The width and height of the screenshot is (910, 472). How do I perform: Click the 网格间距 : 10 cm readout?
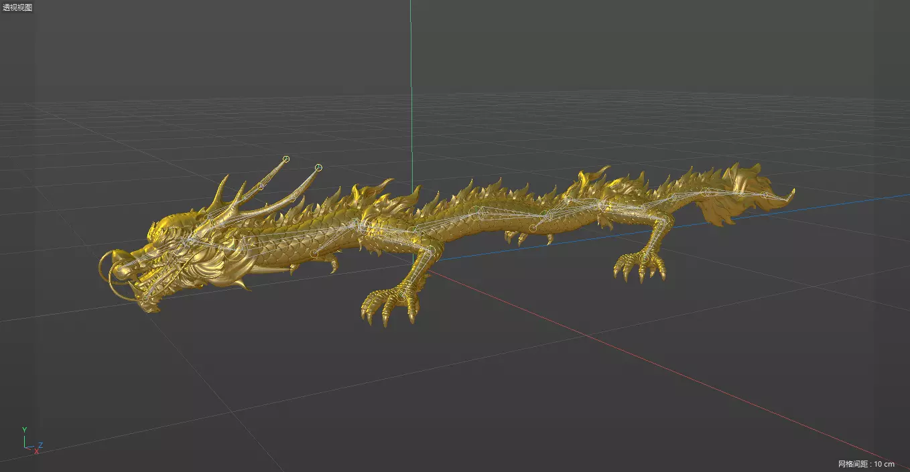(x=866, y=464)
